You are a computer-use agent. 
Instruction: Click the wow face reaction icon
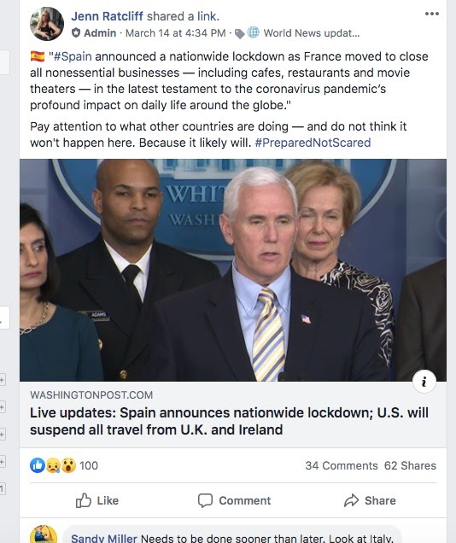[x=68, y=465]
